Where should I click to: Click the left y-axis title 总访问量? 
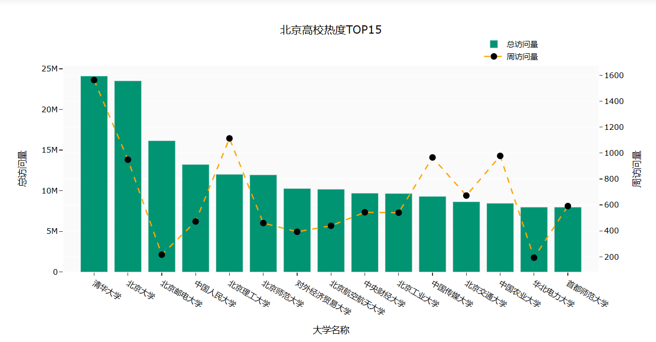coord(22,169)
